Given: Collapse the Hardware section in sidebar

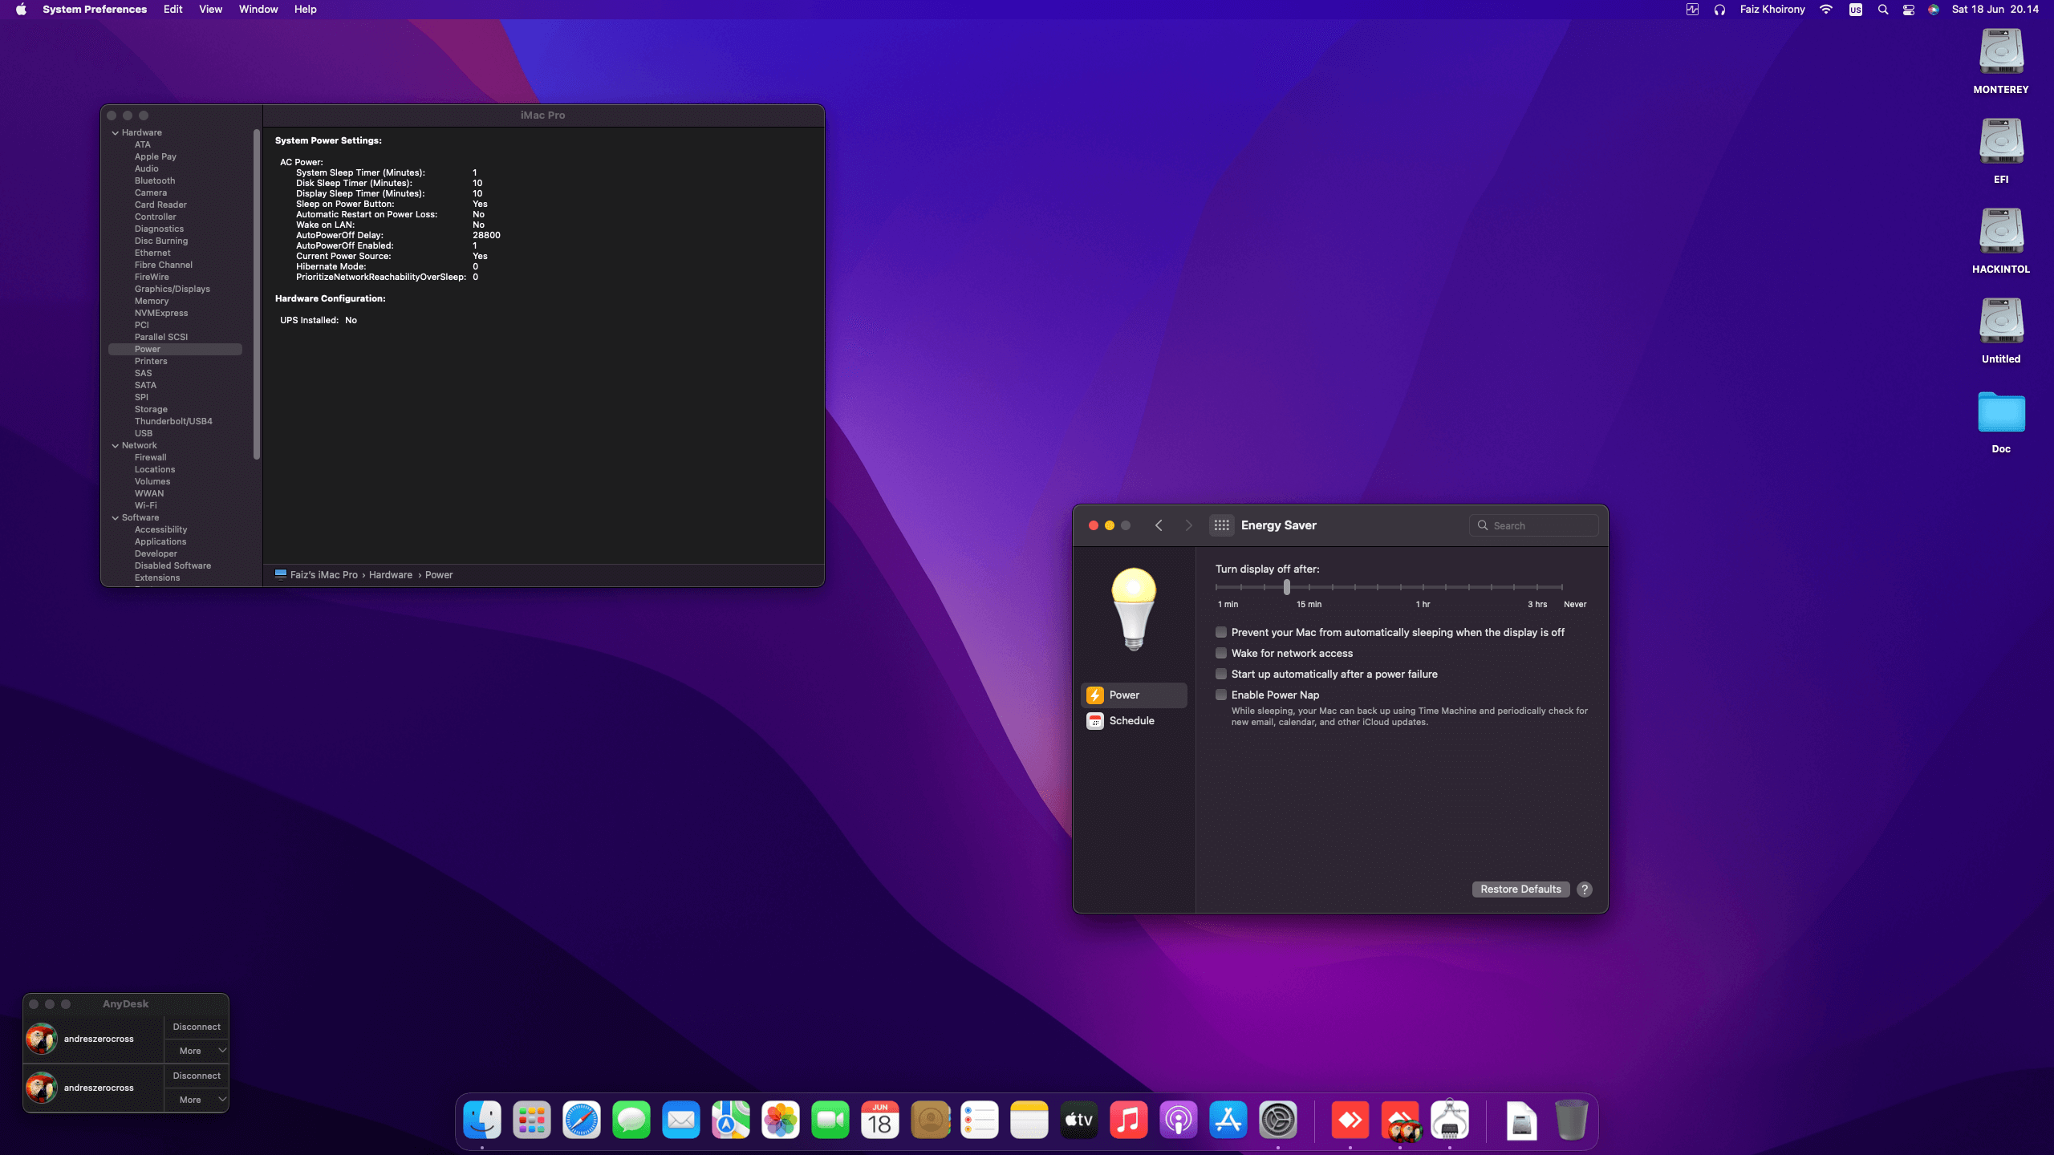Looking at the screenshot, I should [x=116, y=132].
